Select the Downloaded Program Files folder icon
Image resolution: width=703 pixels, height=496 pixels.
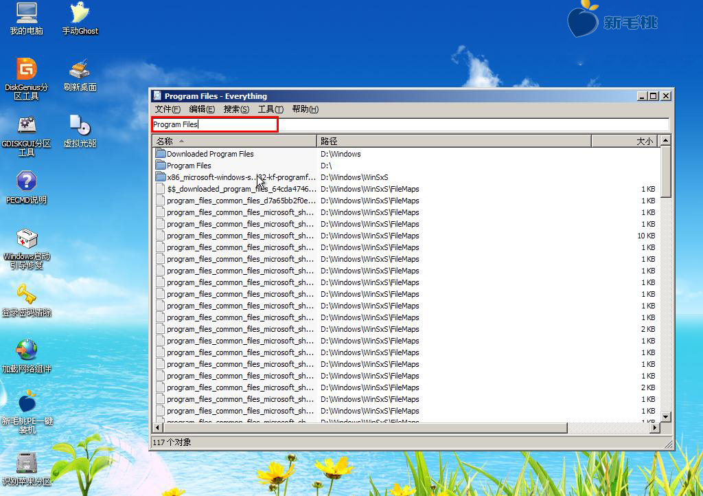pos(161,154)
